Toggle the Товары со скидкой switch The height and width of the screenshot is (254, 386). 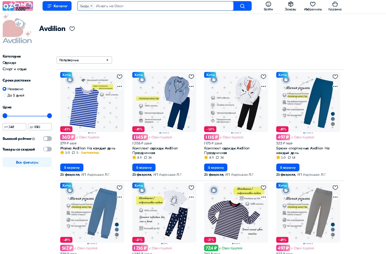(47, 149)
